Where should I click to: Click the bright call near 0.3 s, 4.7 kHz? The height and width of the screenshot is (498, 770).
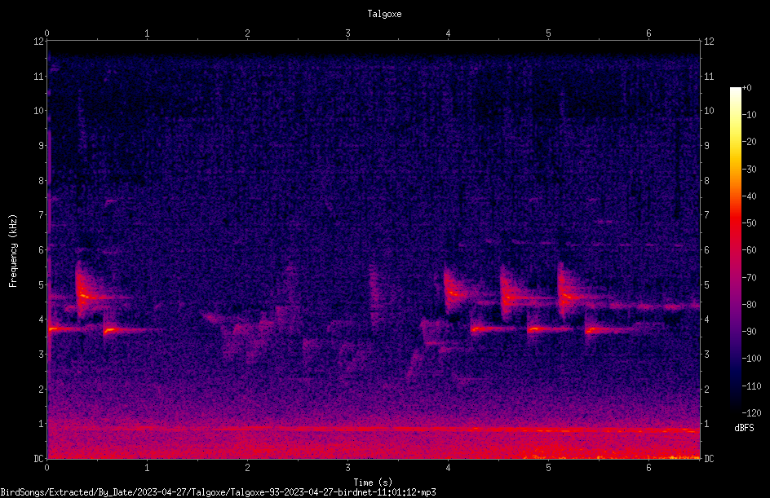coord(83,296)
